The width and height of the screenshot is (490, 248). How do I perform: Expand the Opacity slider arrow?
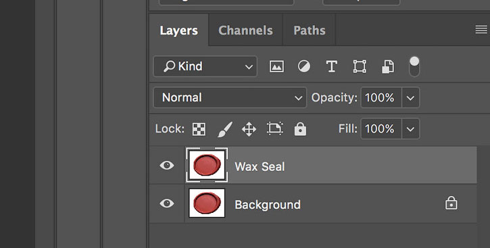[411, 98]
